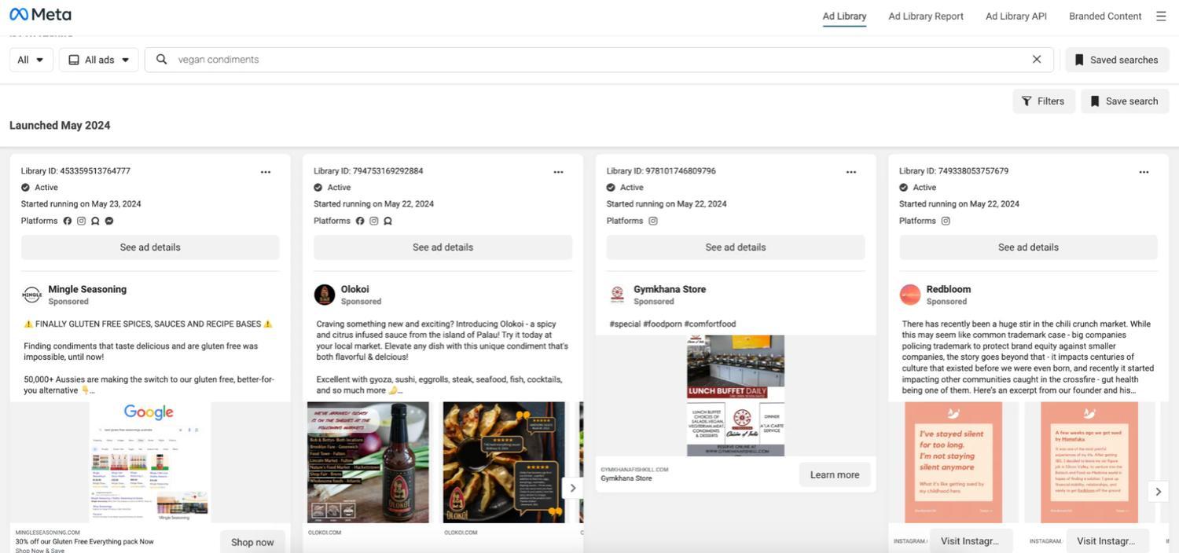
Task: Open three-dot options on Redbloom ad
Action: [1144, 172]
